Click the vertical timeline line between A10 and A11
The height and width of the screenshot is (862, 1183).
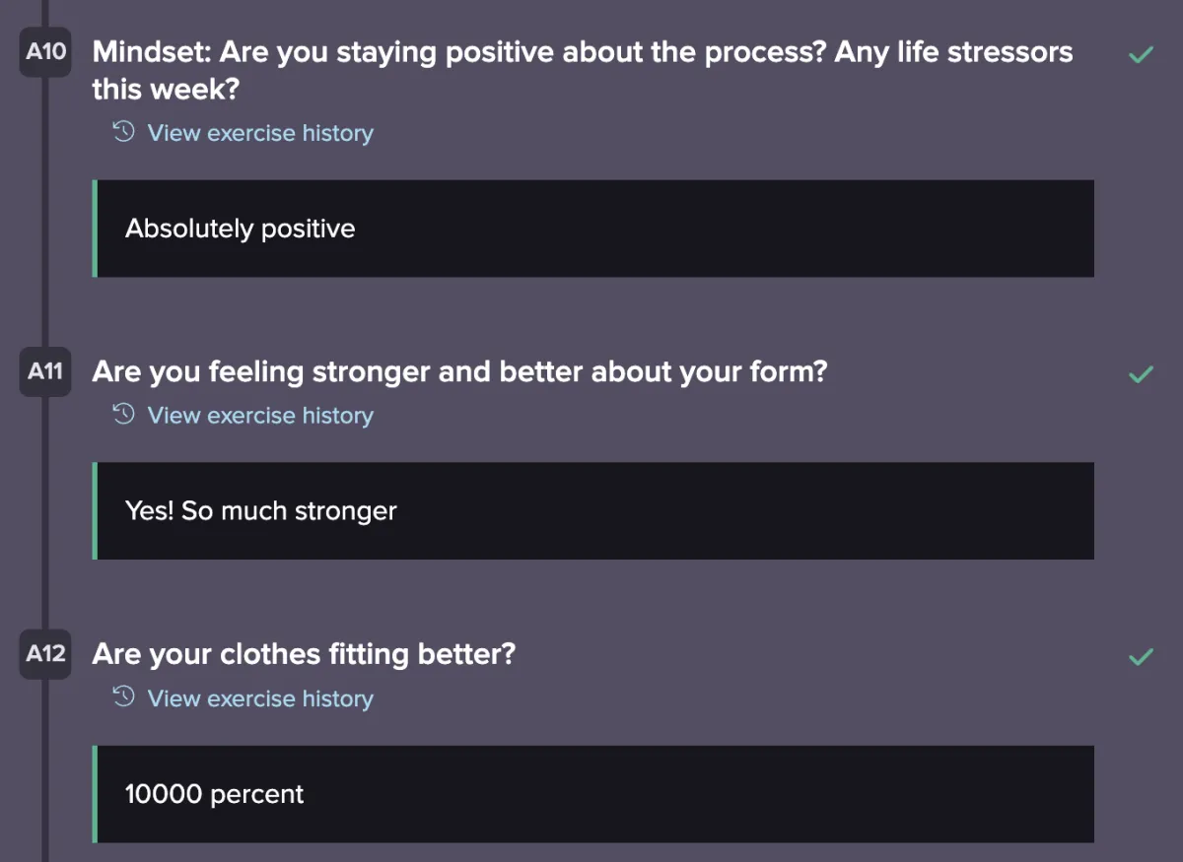point(44,227)
